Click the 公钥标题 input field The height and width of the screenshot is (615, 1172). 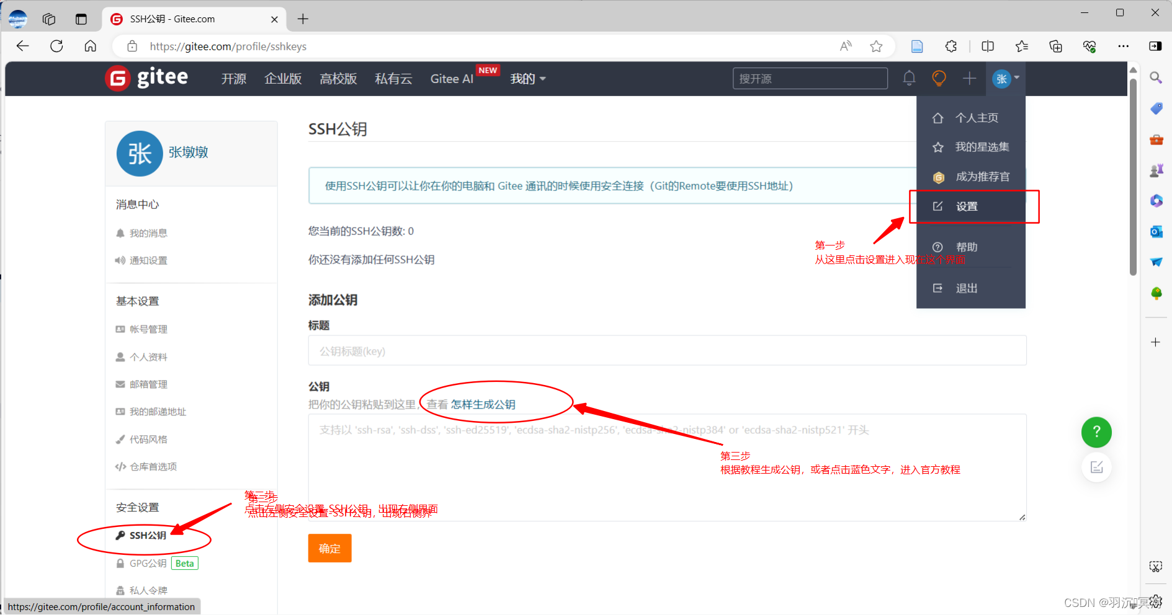(667, 351)
